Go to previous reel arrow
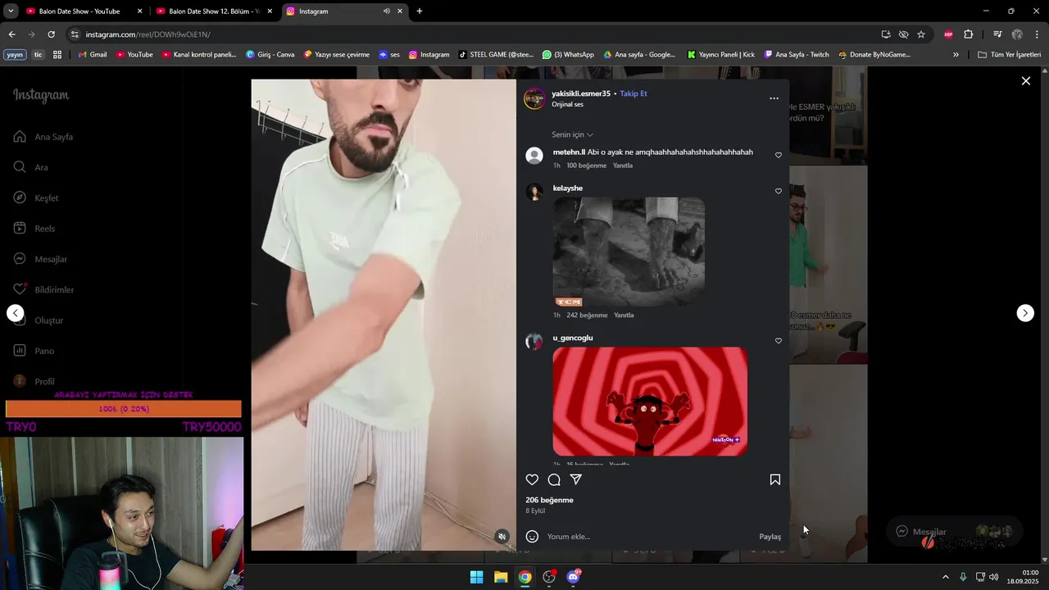 15,313
